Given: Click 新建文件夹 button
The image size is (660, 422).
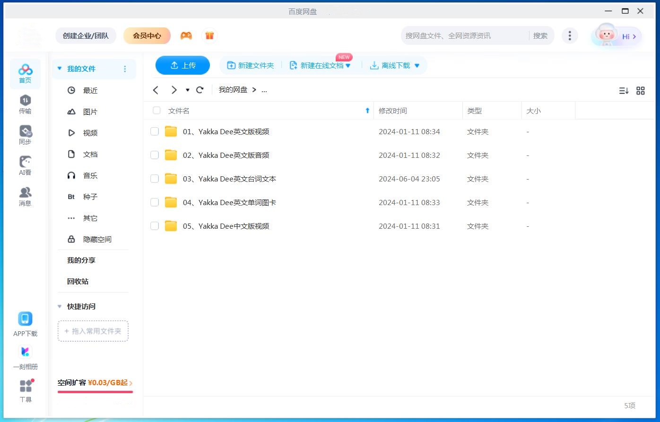Looking at the screenshot, I should point(251,66).
